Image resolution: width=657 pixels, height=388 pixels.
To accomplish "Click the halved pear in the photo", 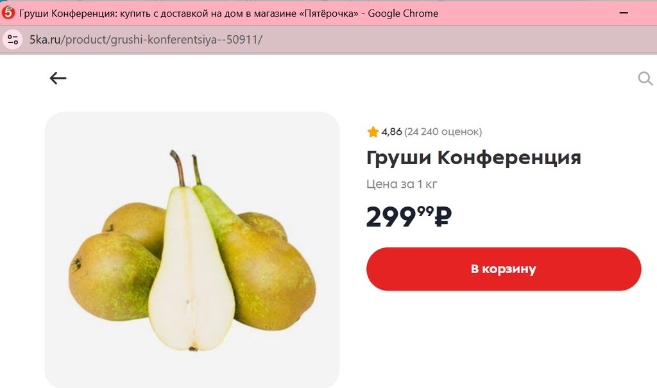I will click(x=191, y=268).
